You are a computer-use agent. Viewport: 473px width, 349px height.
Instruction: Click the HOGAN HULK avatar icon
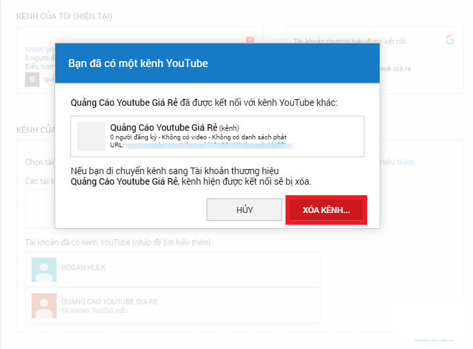pos(44,269)
